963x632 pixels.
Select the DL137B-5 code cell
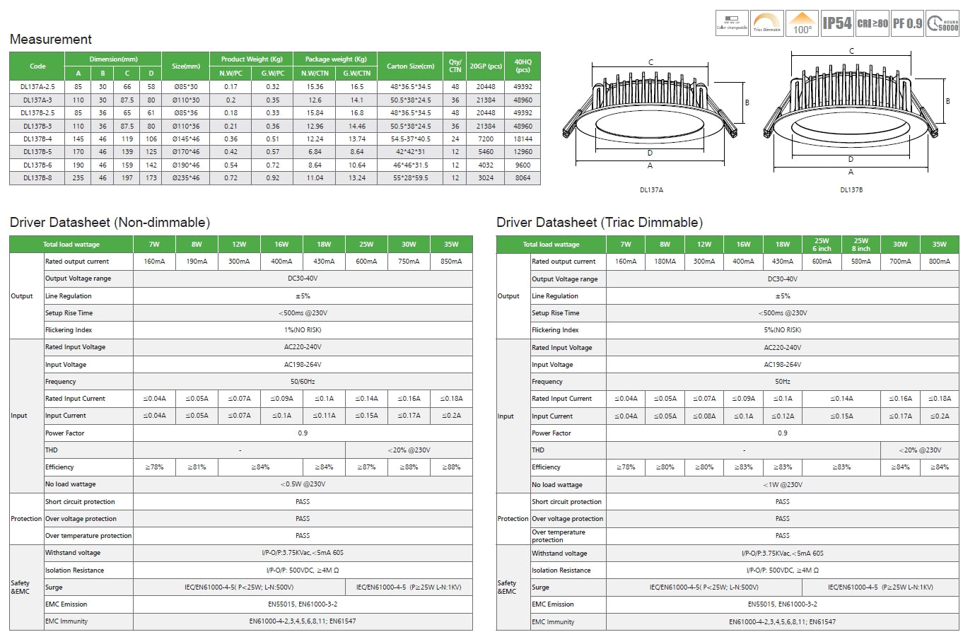37,152
